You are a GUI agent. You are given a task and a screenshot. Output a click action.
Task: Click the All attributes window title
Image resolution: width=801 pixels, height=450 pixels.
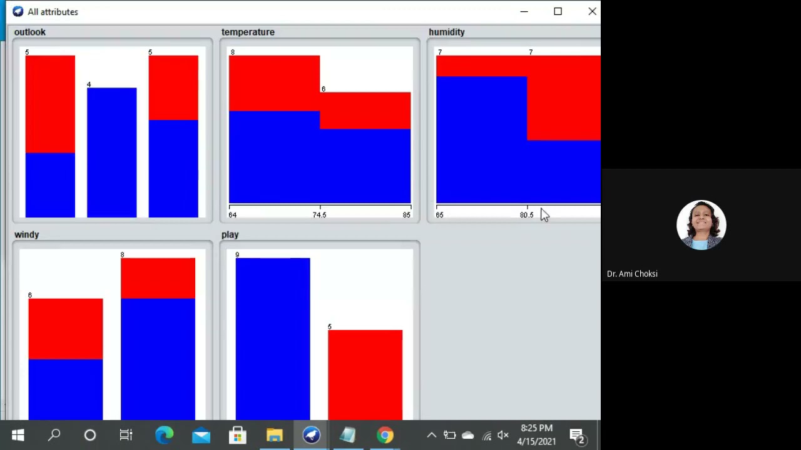pyautogui.click(x=53, y=12)
